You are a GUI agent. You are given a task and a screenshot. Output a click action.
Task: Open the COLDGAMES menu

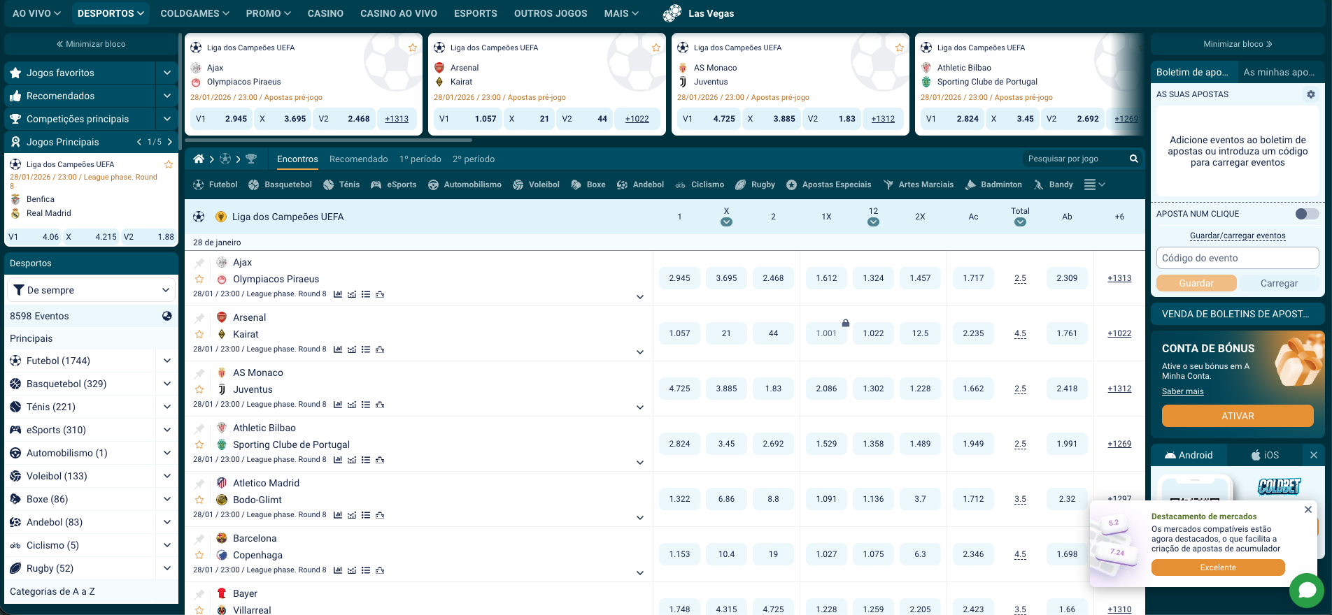tap(194, 13)
